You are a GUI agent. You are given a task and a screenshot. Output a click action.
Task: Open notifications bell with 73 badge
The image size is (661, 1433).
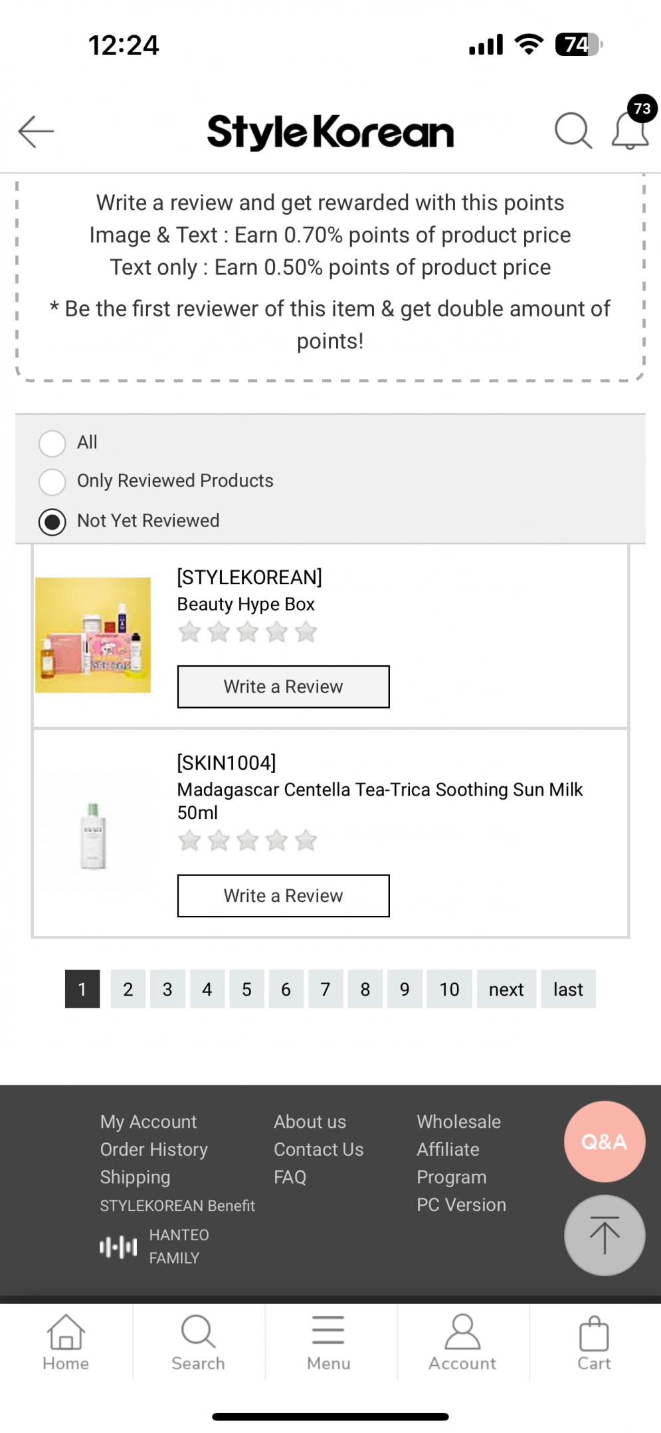[630, 129]
